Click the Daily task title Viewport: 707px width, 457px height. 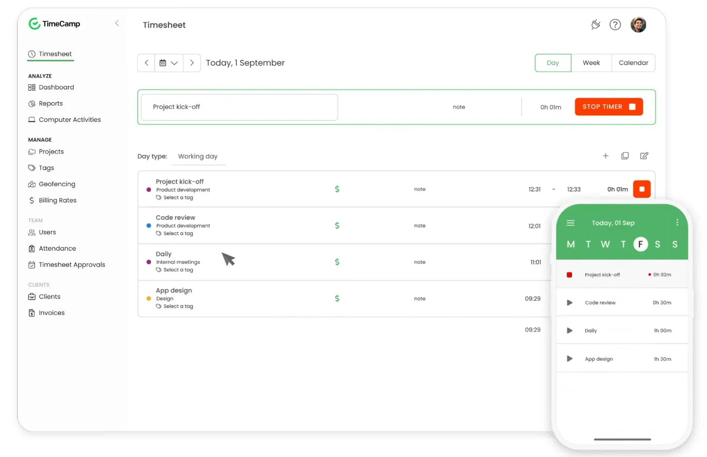point(164,254)
